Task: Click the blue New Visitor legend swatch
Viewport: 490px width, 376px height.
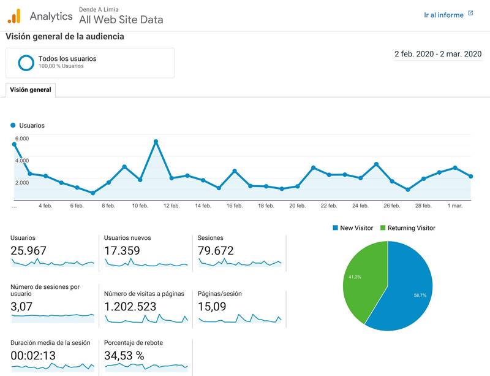Action: [335, 228]
